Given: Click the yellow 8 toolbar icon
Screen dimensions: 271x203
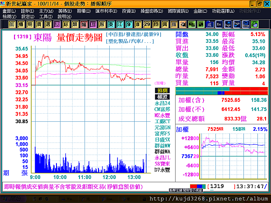Looking at the screenshot, I should click(x=138, y=24).
